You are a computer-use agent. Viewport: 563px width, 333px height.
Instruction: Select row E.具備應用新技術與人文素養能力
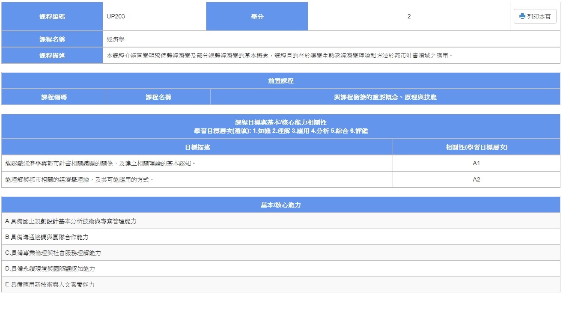(x=50, y=285)
